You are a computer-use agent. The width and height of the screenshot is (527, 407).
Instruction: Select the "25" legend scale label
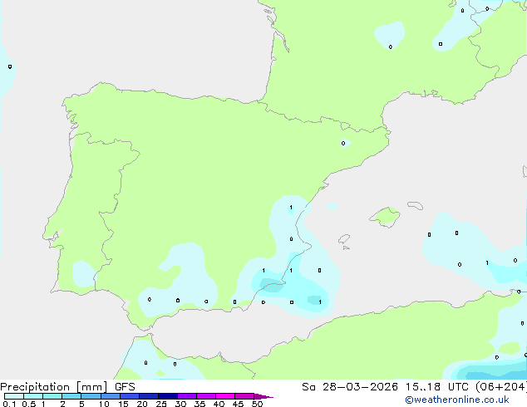coord(161,404)
